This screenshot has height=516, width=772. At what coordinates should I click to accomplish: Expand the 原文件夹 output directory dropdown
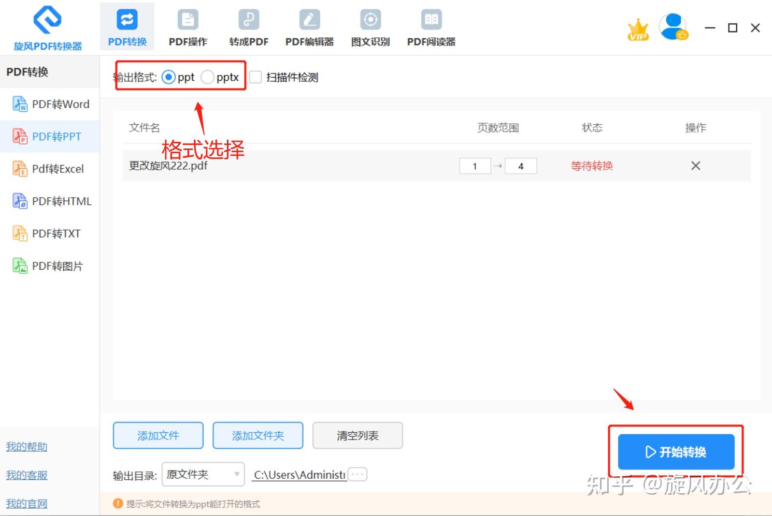tap(203, 474)
